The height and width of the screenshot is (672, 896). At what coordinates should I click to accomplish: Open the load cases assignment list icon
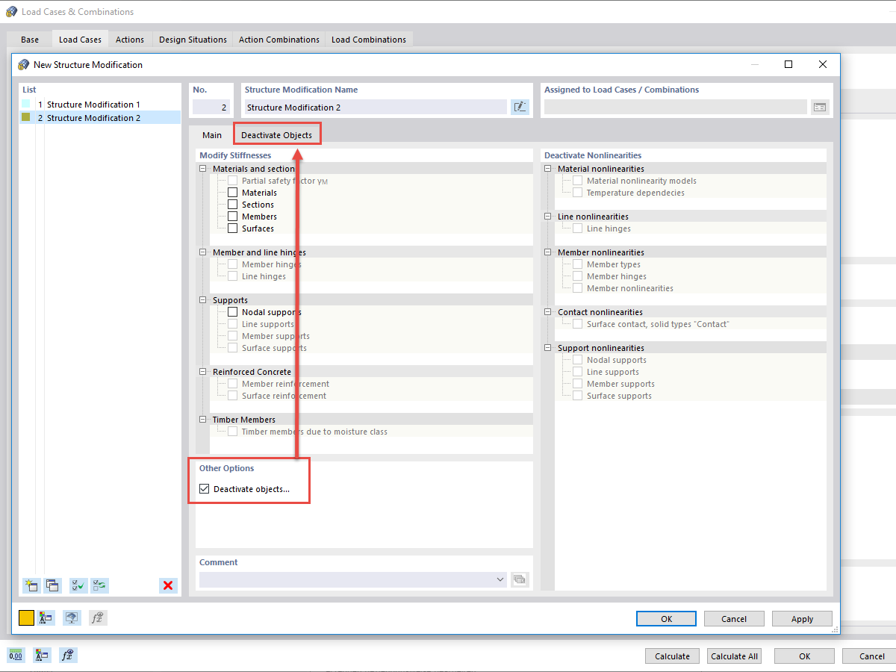819,107
